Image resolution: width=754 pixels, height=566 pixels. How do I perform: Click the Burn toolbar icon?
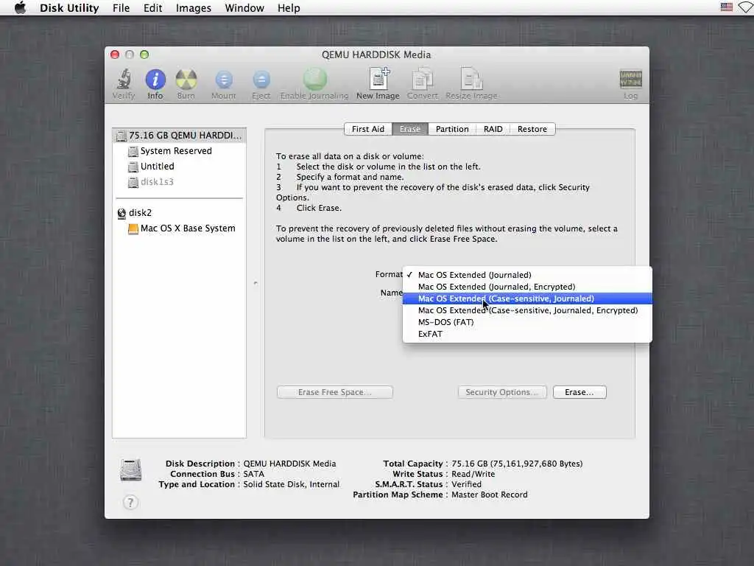point(186,80)
